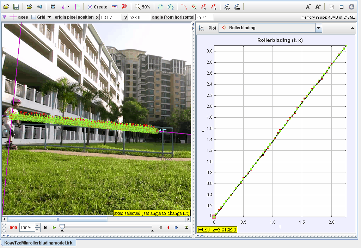
Task: Open a file with the folder icon
Action: pos(6,7)
